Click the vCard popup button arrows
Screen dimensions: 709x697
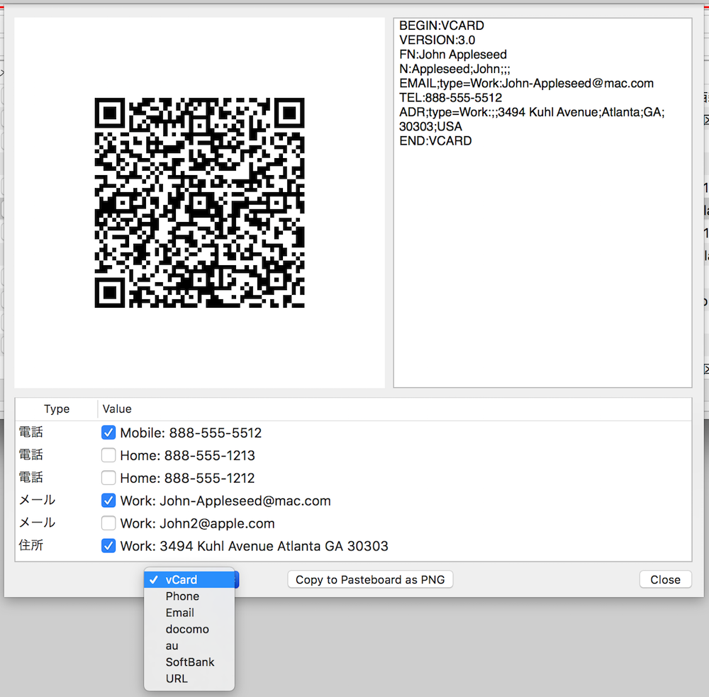coord(236,580)
